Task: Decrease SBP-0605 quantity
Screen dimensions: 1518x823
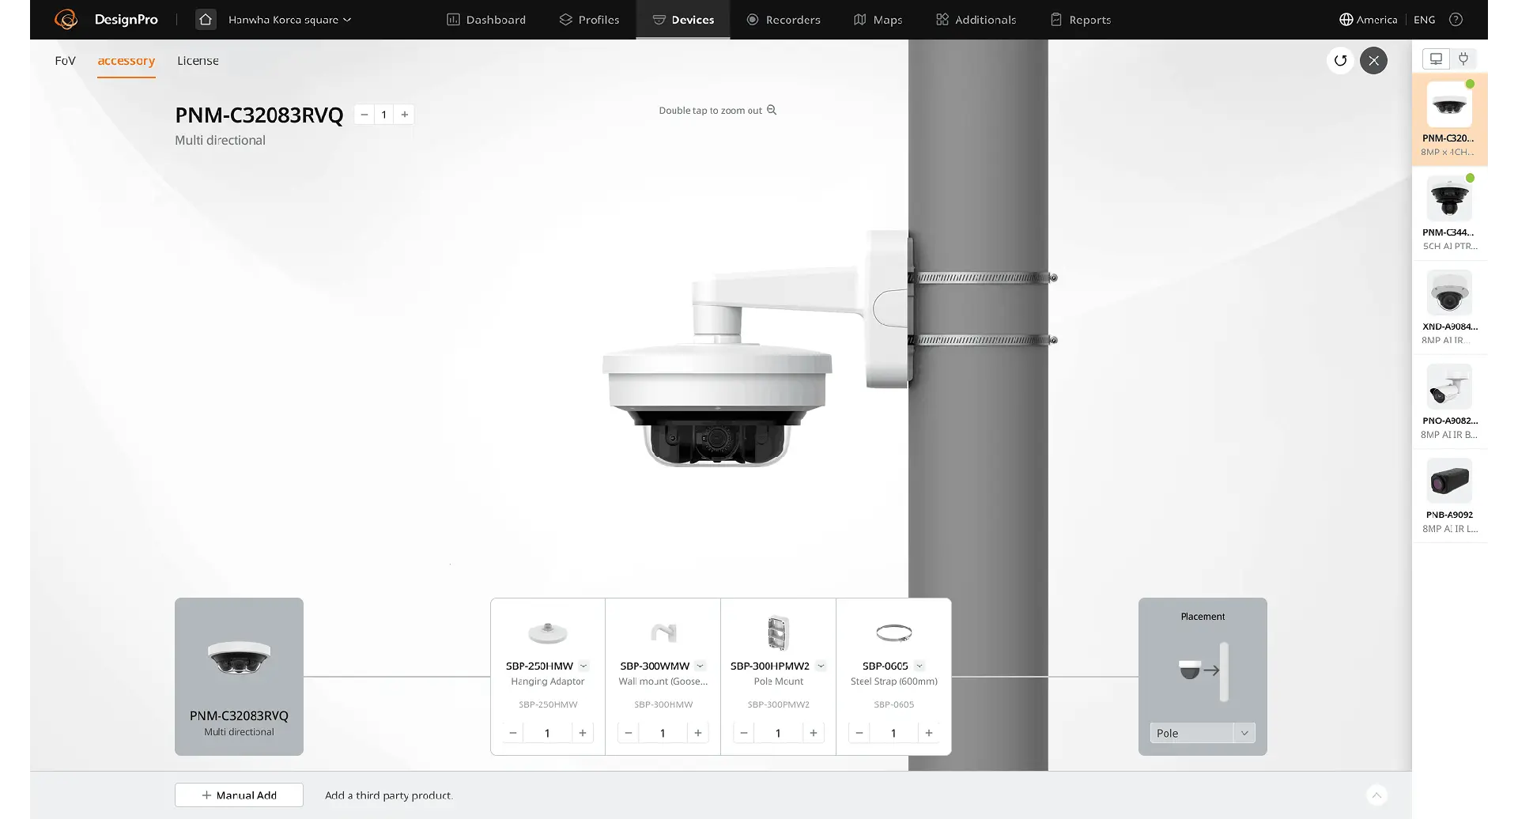Action: pos(859,733)
